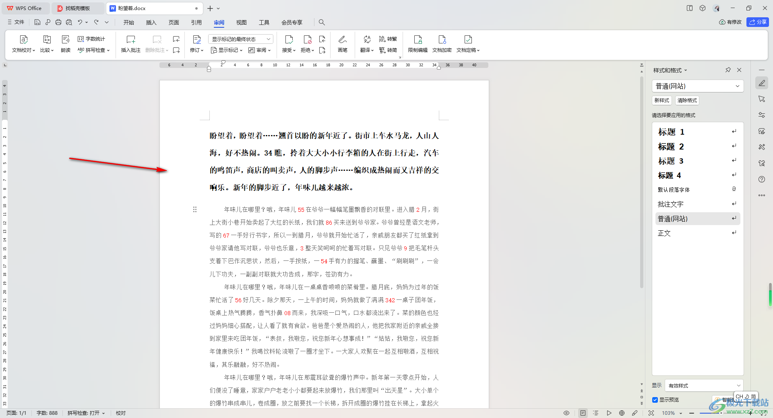Toggle the 显示预览 checkbox
This screenshot has width=773, height=418.
655,400
